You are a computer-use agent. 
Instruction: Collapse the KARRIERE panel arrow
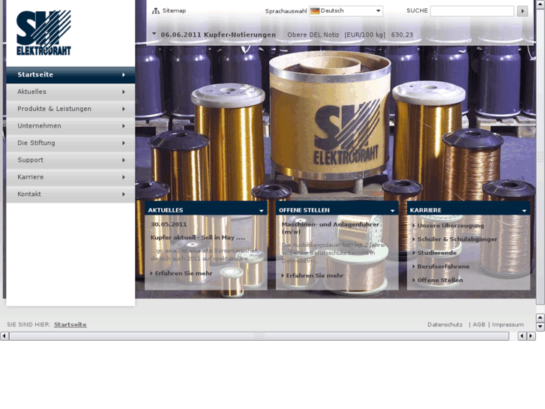524,211
